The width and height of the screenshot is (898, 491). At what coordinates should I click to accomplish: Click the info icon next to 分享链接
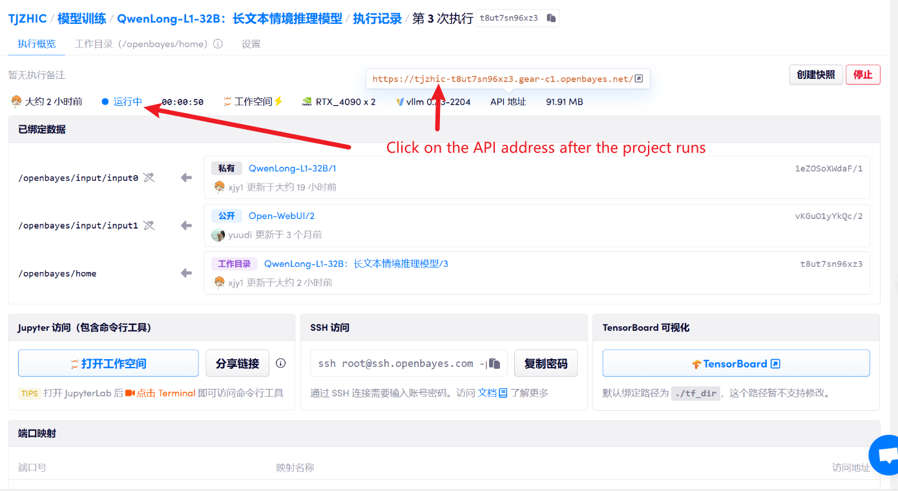280,363
